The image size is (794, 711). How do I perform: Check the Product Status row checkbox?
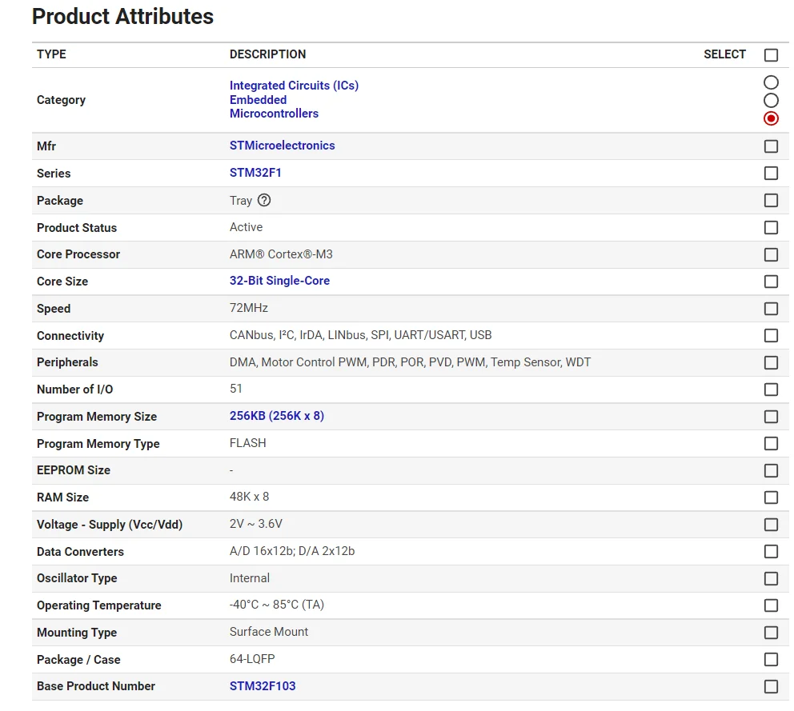tap(771, 227)
